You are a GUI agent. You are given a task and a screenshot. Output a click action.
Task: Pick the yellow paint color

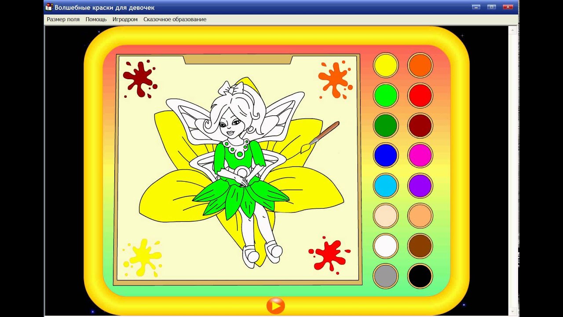pos(386,65)
